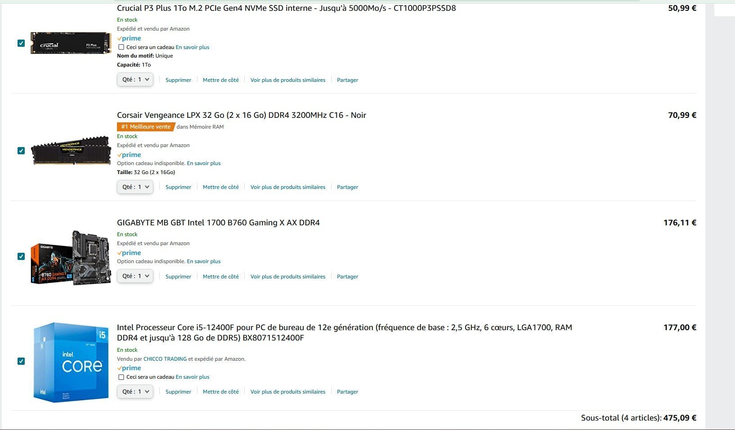Click the Prime logo under Corsair RAM
The height and width of the screenshot is (430, 735).
pyautogui.click(x=129, y=155)
